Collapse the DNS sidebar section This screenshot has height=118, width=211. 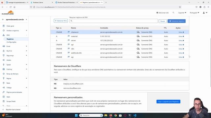coord(26,35)
